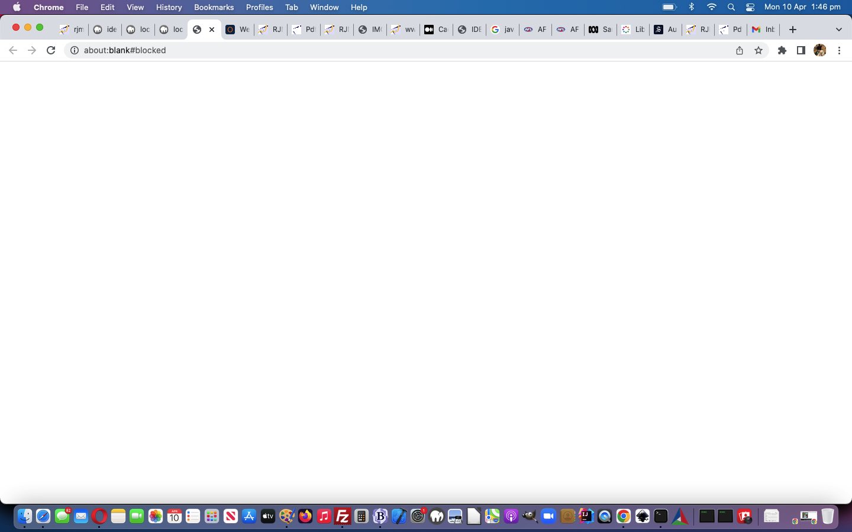Toggle the Chrome side panel

tap(801, 50)
